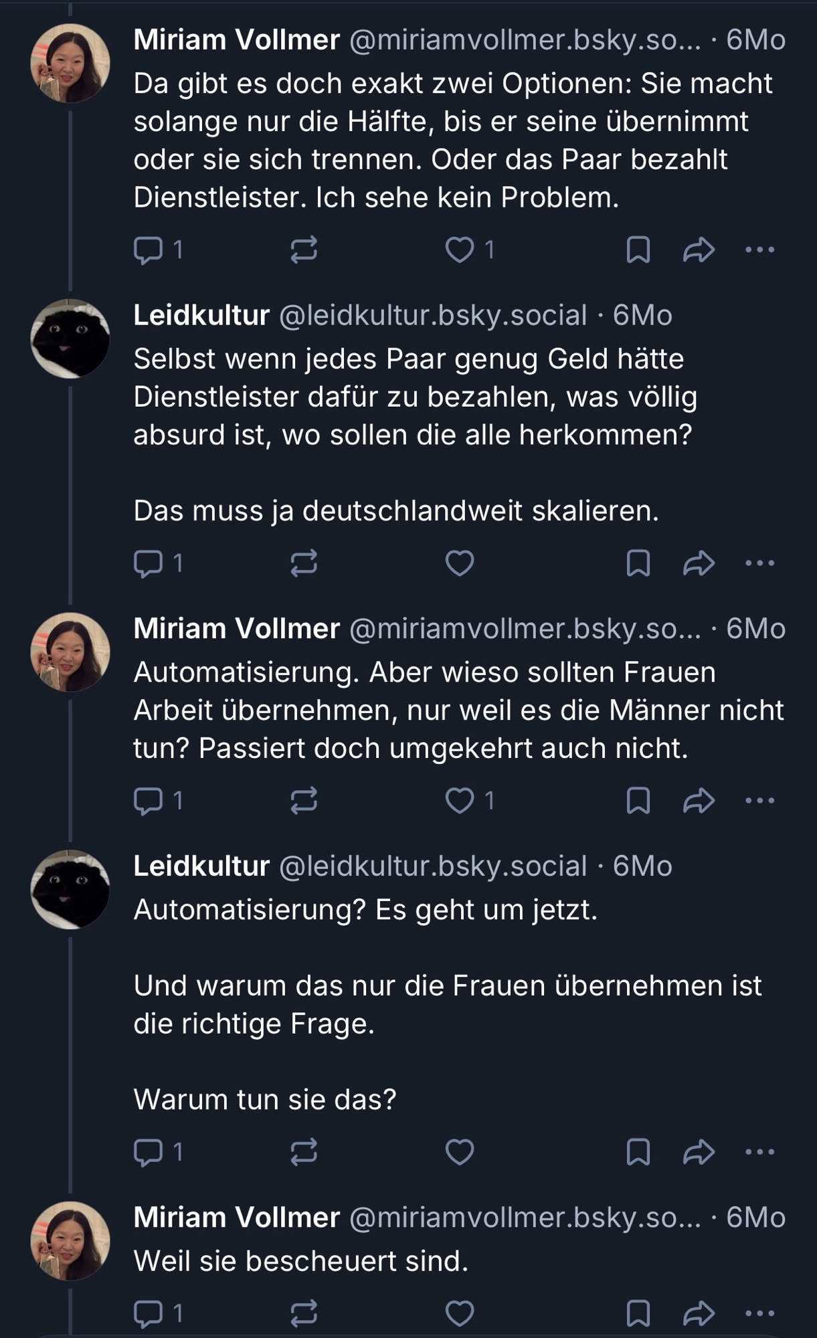Click Miriam Vollmer's avatar on the last post
This screenshot has height=1338, width=817.
[x=70, y=1240]
